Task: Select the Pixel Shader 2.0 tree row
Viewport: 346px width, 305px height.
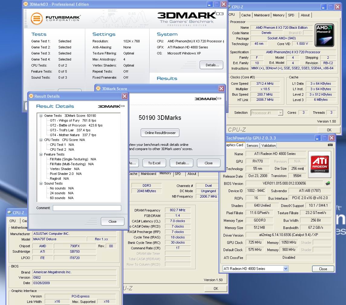Action: click(x=66, y=174)
